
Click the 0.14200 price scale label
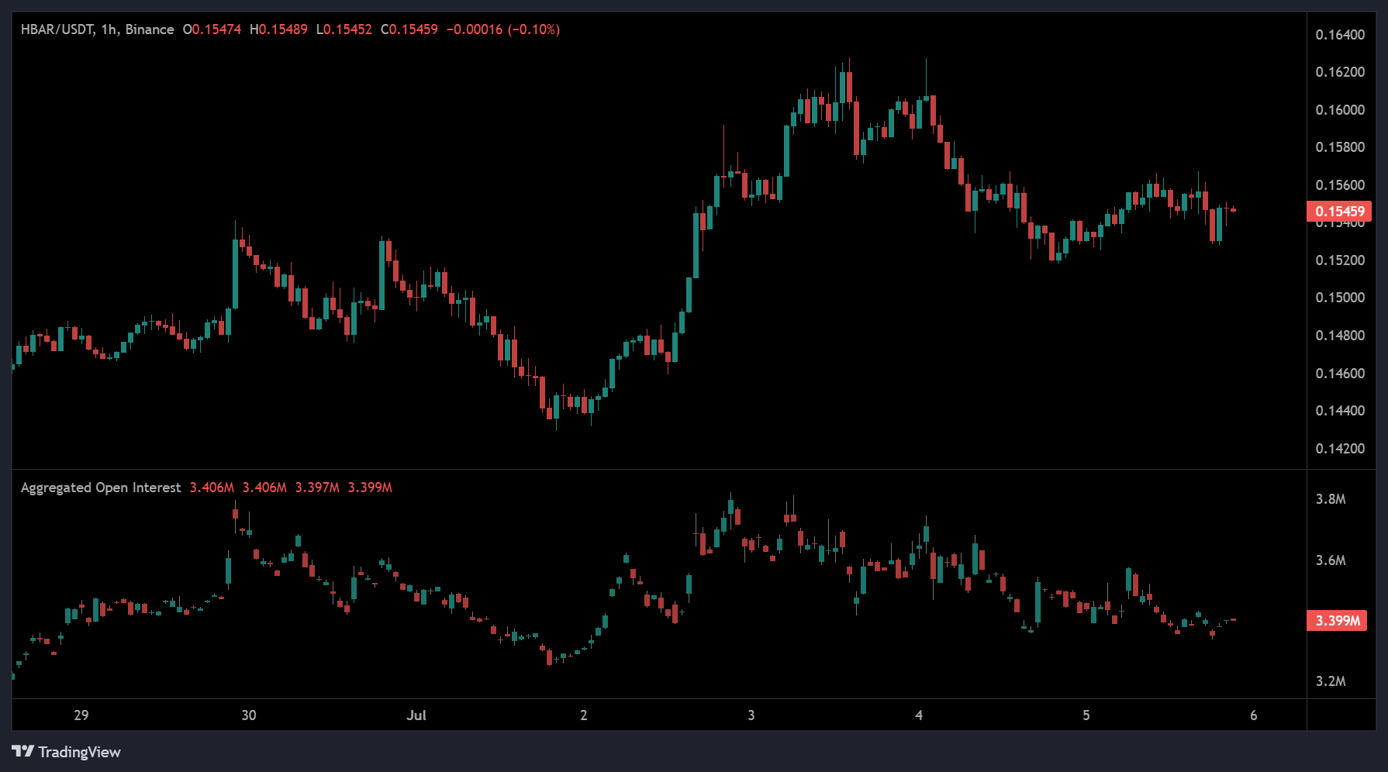click(1340, 449)
